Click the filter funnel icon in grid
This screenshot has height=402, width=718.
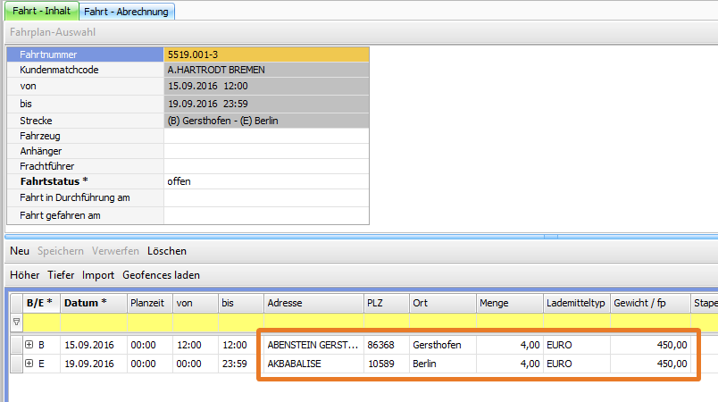[15, 322]
